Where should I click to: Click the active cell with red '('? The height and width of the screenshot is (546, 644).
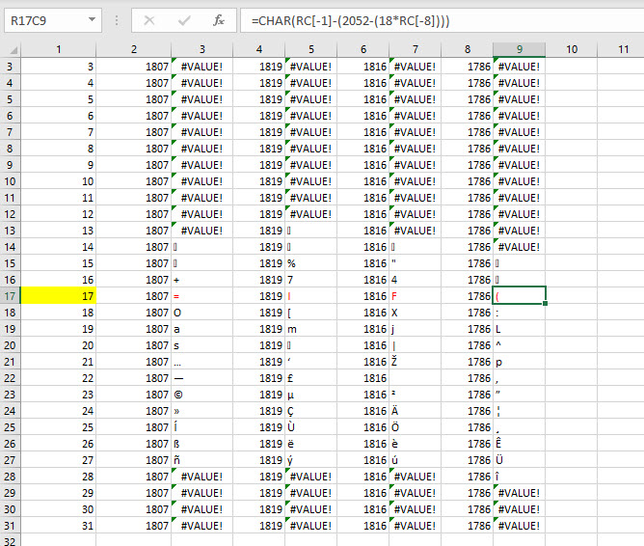[520, 296]
